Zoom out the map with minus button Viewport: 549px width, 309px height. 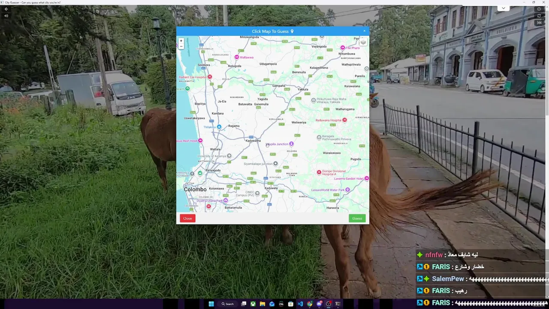coord(181,46)
